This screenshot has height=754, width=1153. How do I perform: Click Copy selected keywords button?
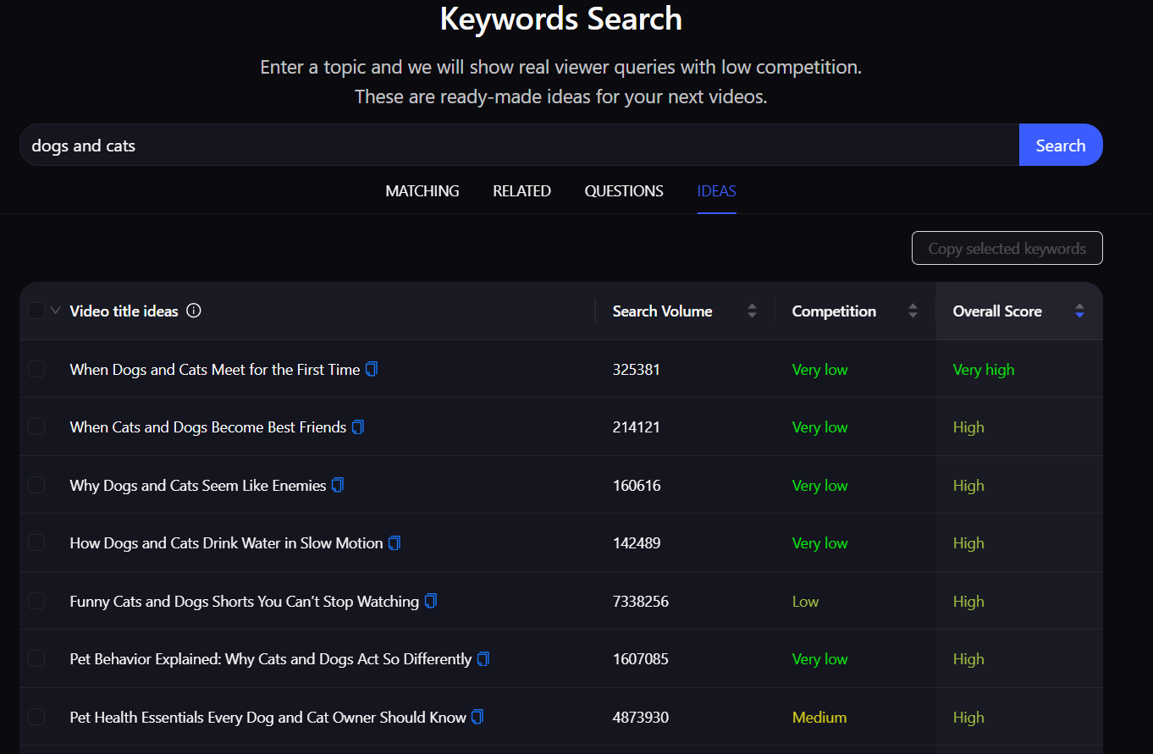tap(1007, 248)
